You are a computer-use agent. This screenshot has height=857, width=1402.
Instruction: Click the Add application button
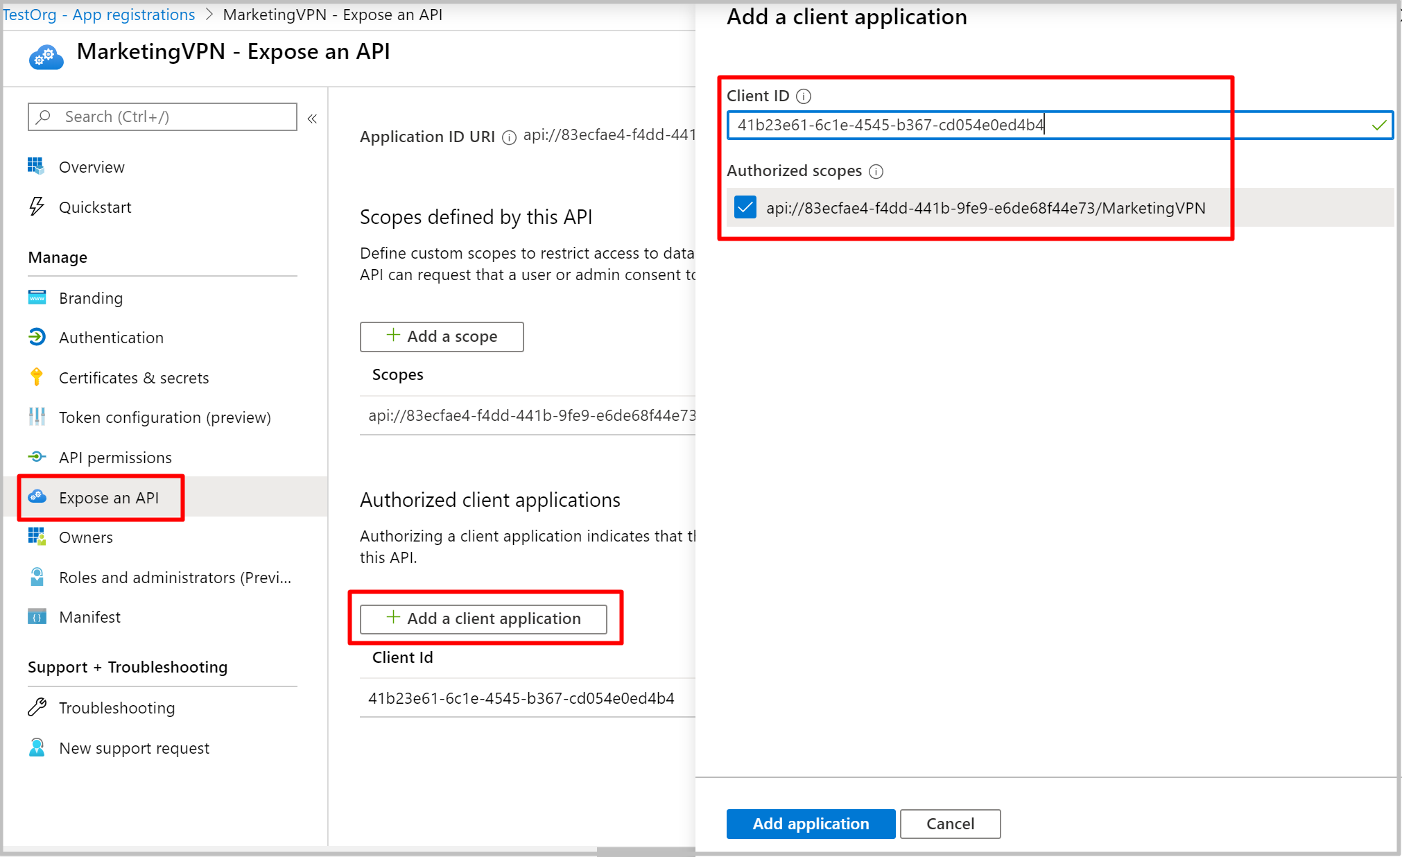pos(810,824)
